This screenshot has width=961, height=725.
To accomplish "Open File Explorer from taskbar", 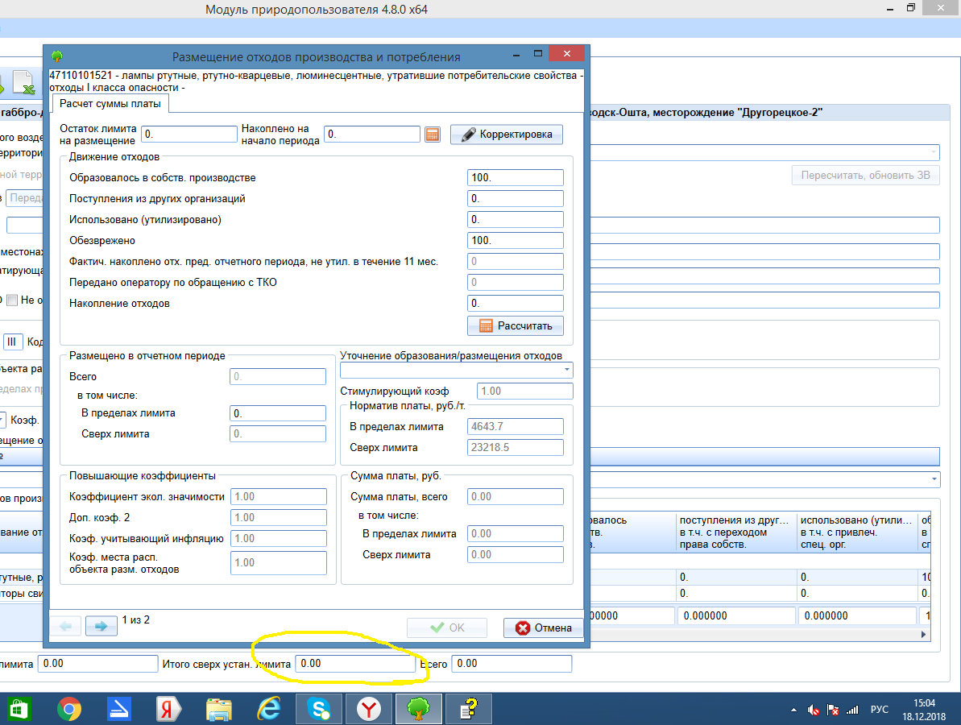I will click(219, 710).
